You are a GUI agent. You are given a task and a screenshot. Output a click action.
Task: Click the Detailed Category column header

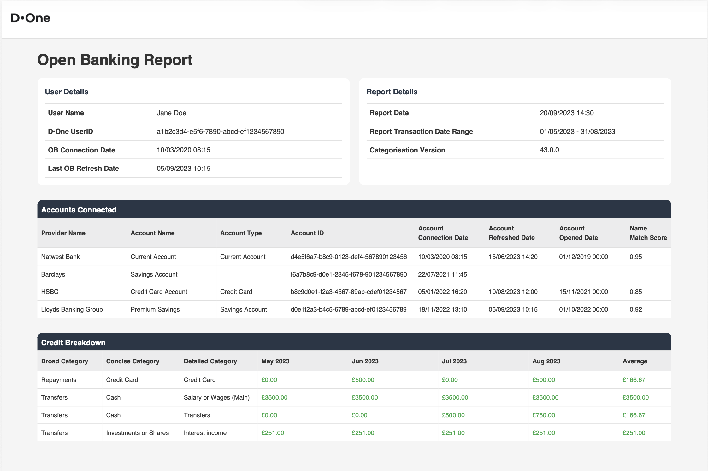click(x=210, y=361)
